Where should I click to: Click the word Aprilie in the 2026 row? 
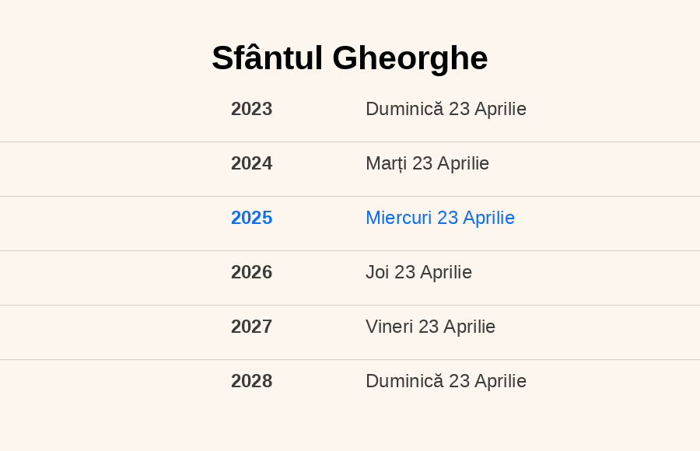click(x=446, y=272)
